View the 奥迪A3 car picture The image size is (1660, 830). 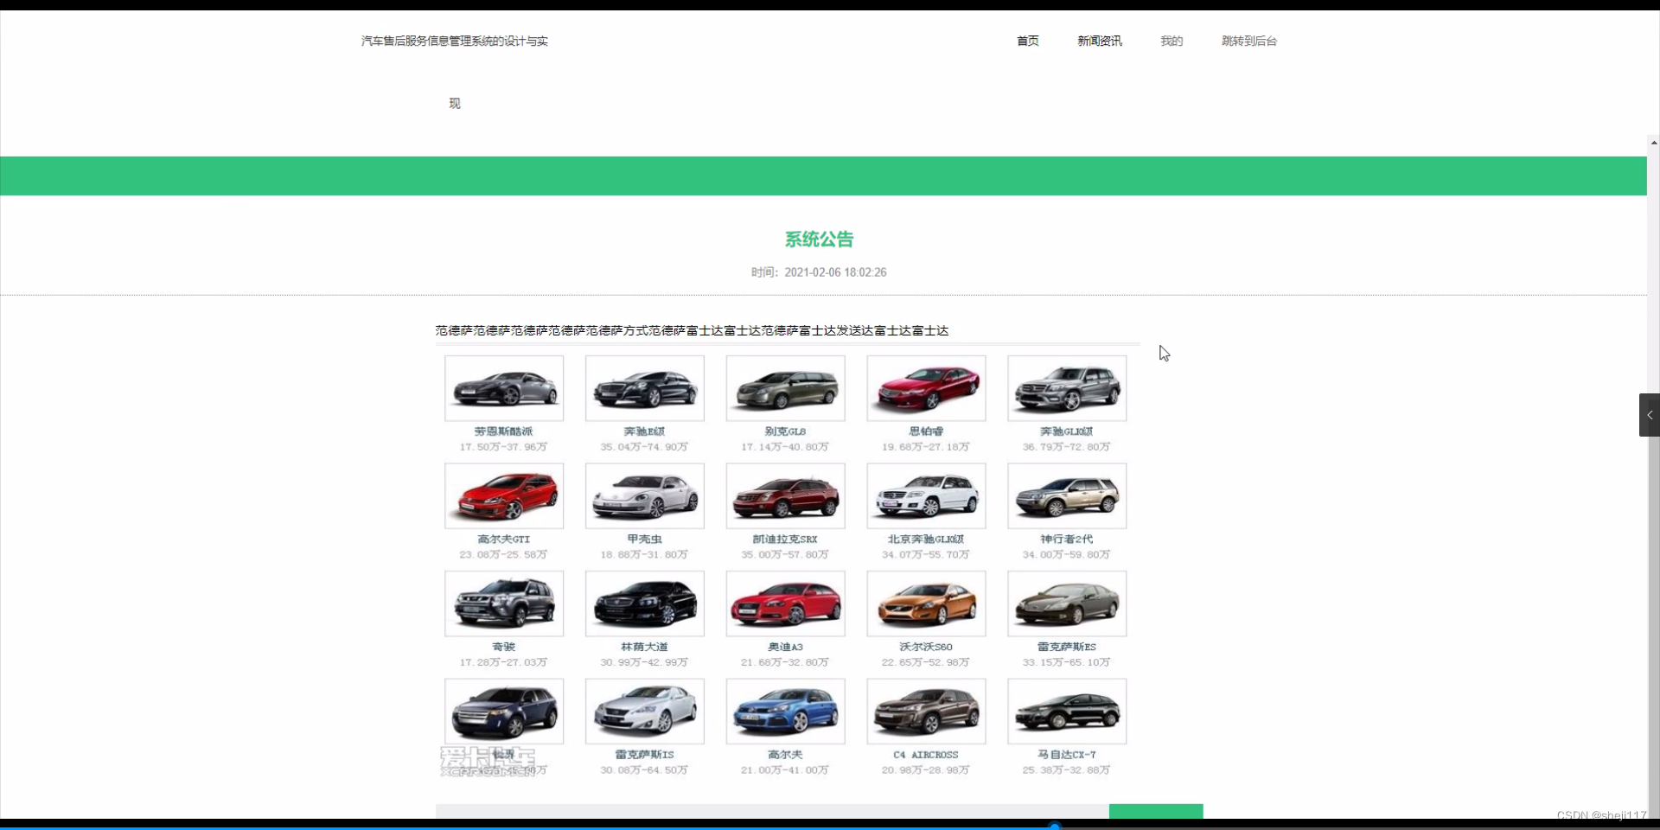pos(785,603)
